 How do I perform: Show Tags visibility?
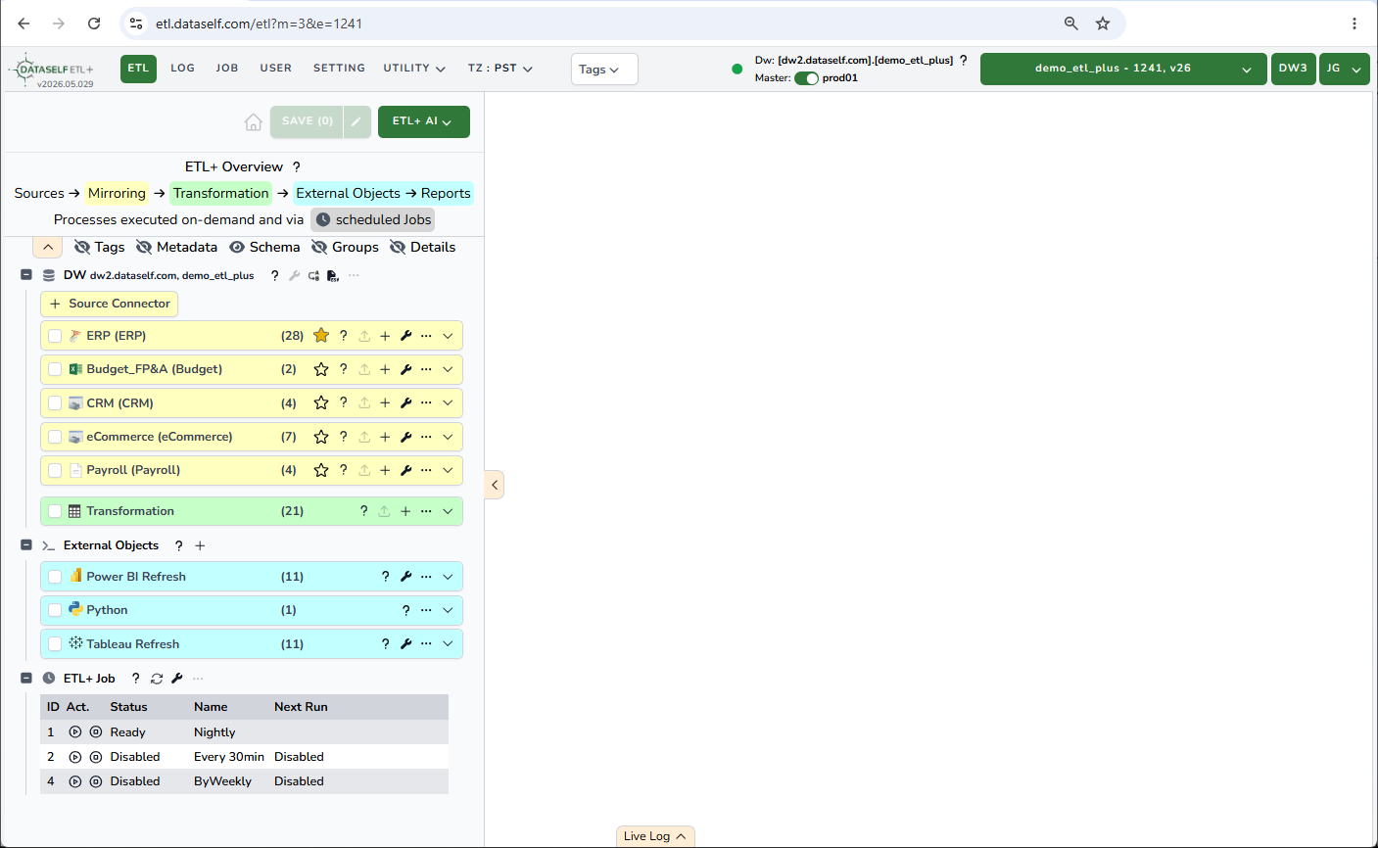pos(99,248)
